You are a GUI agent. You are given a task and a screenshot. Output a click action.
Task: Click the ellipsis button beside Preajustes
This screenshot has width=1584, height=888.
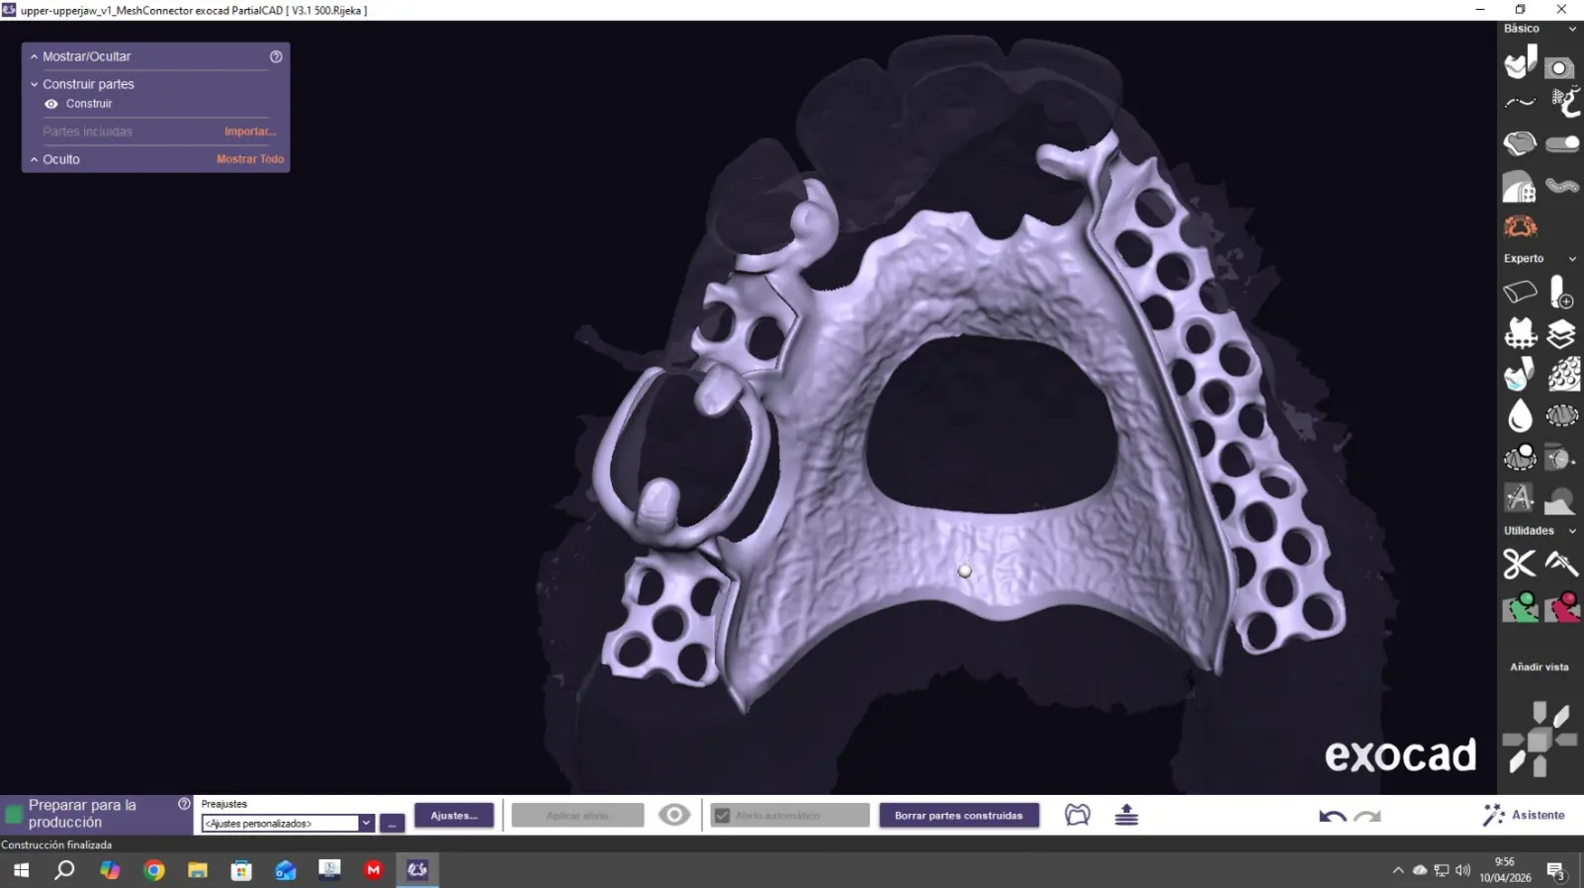pyautogui.click(x=392, y=823)
